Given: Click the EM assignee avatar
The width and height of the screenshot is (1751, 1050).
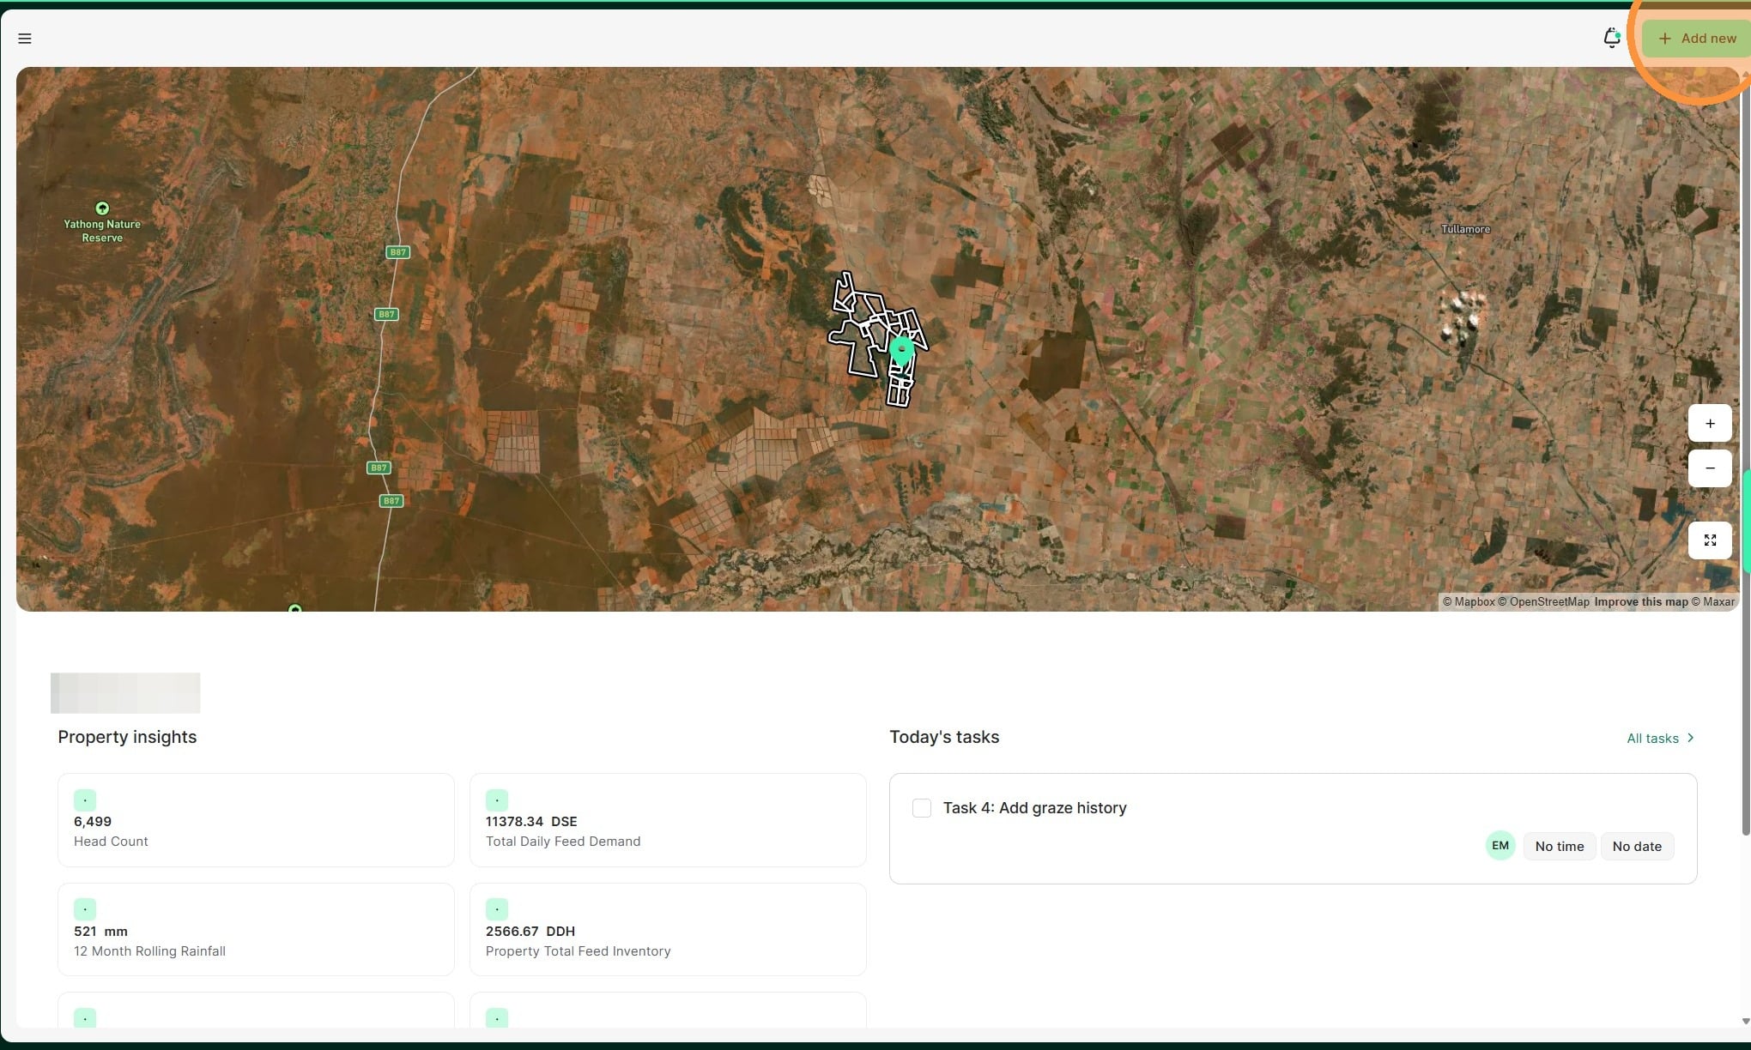Looking at the screenshot, I should 1500,846.
